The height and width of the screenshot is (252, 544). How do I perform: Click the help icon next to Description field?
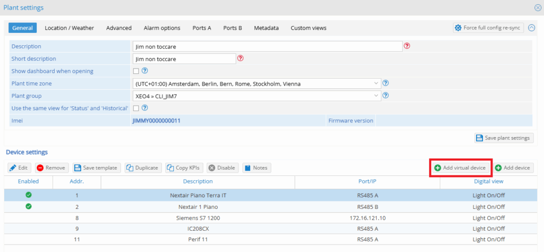(x=407, y=46)
